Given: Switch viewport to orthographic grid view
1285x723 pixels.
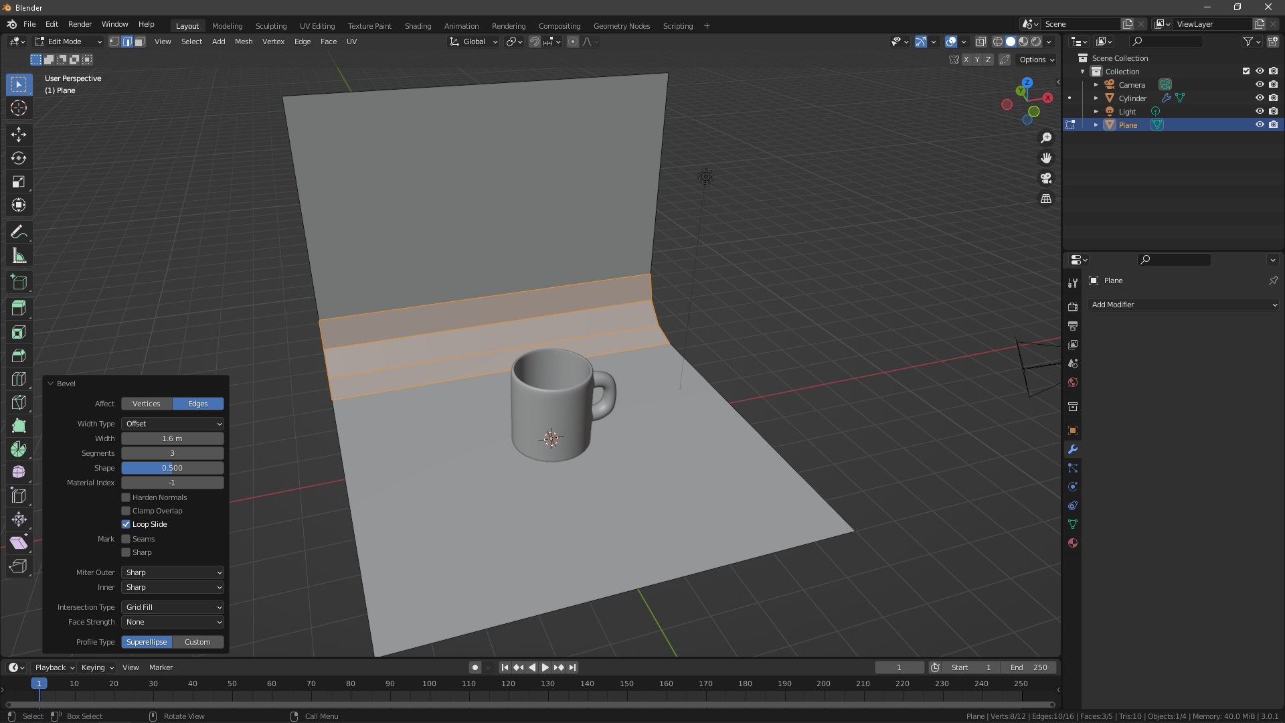Looking at the screenshot, I should pos(1046,199).
